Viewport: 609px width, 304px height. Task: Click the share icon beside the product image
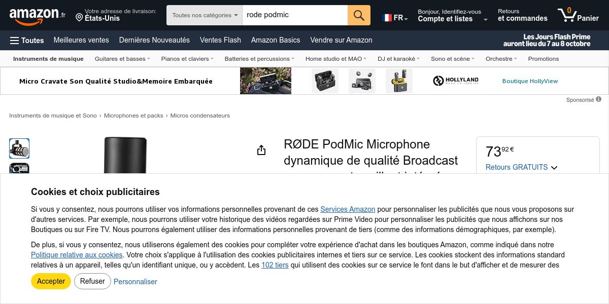[261, 150]
